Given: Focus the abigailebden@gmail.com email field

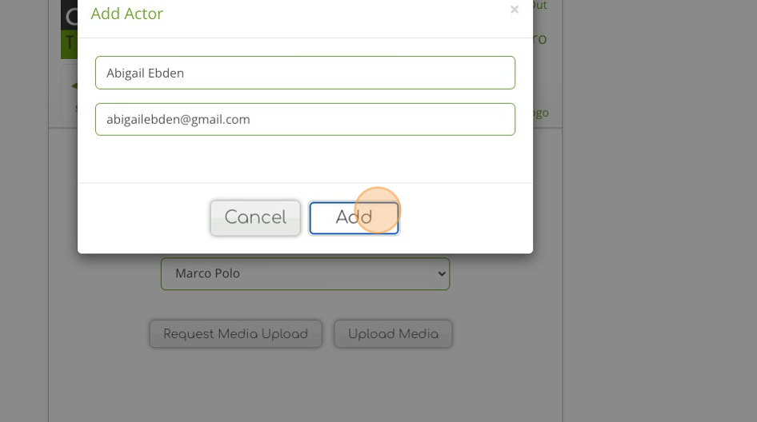Looking at the screenshot, I should pyautogui.click(x=305, y=119).
